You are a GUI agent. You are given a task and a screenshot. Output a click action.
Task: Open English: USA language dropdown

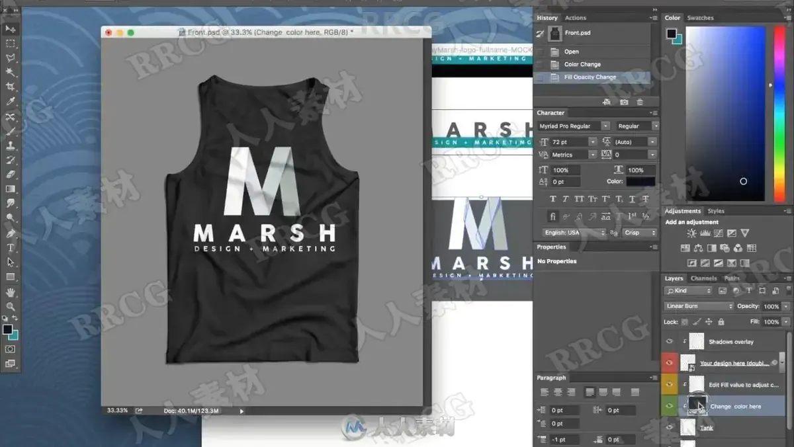(x=574, y=233)
